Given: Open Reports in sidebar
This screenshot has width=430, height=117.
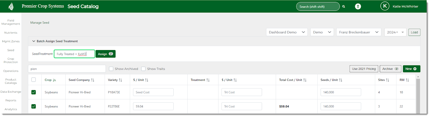Looking at the screenshot, I should coord(11,100).
